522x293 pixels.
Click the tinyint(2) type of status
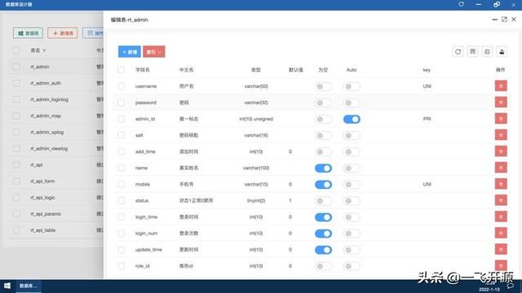(x=256, y=200)
